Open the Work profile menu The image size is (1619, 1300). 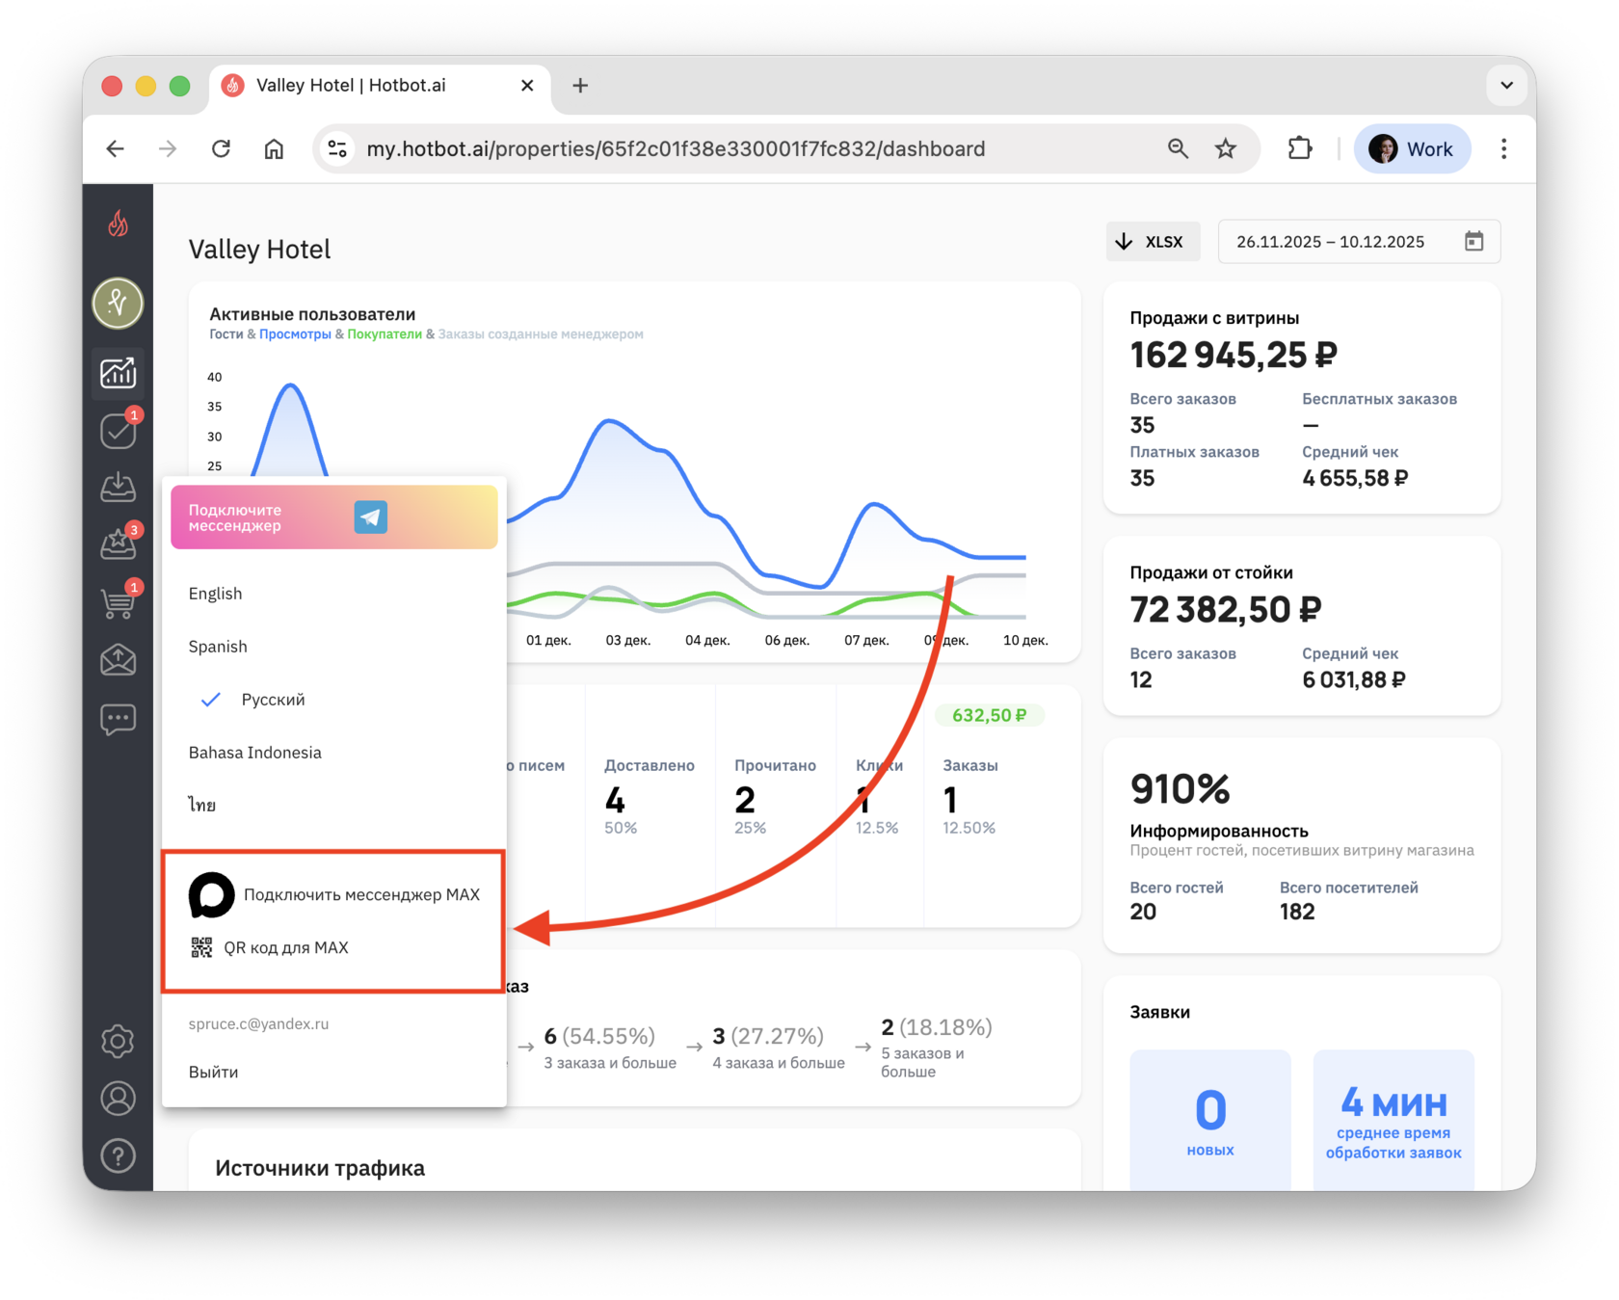[1412, 149]
